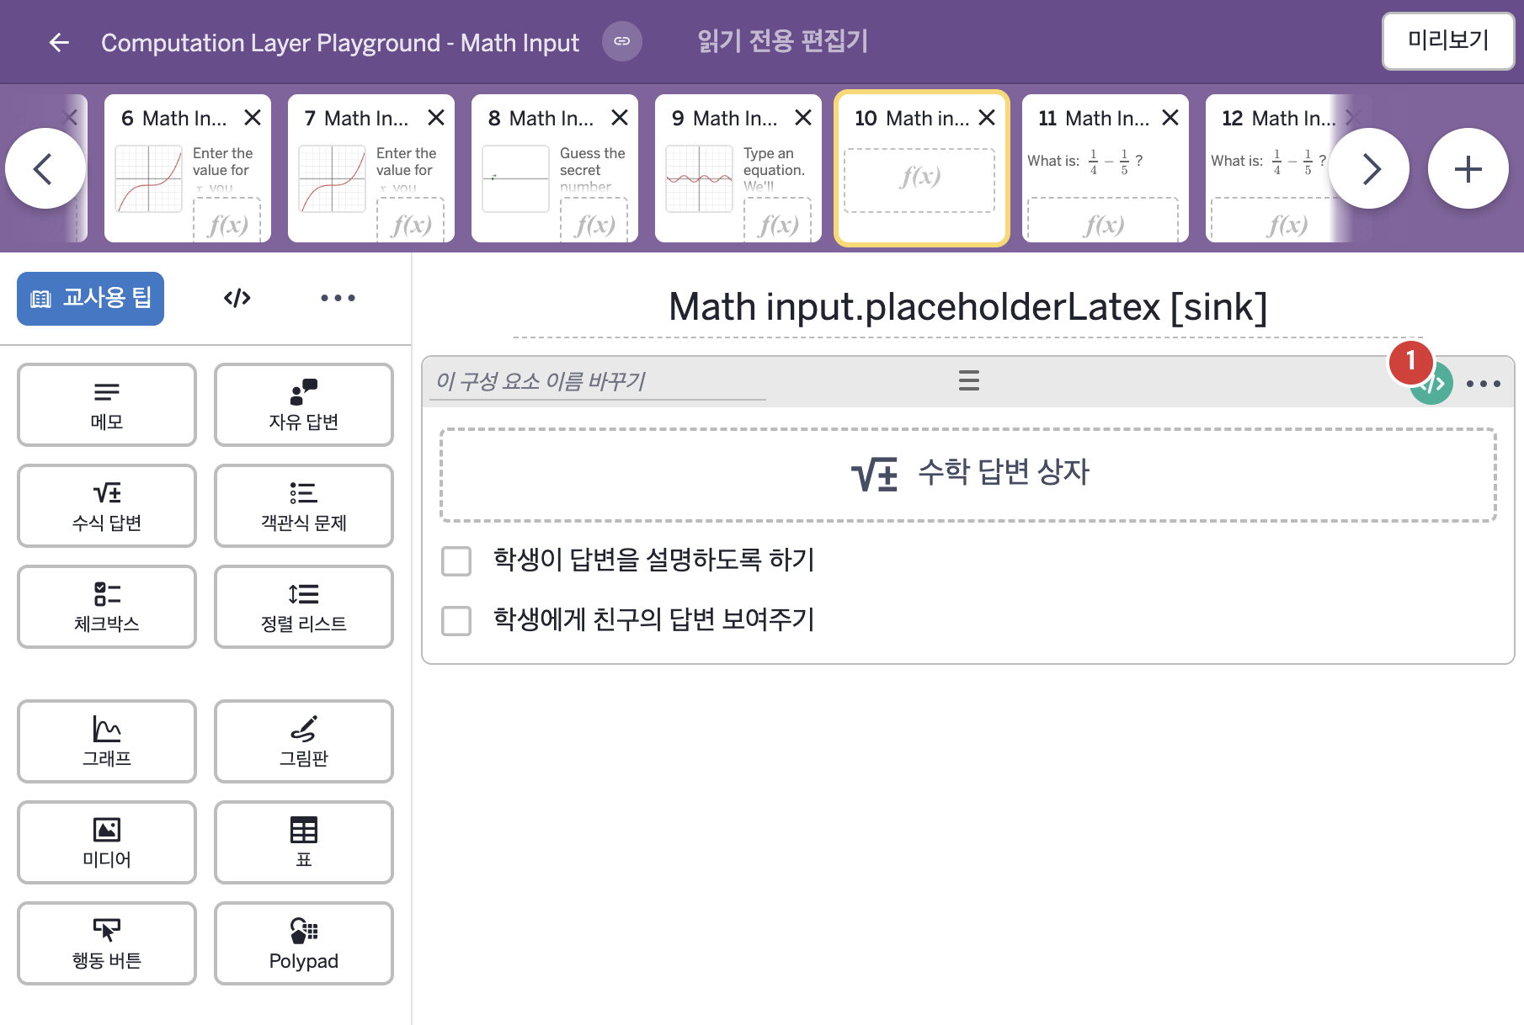
Task: Add a Polypad component
Action: coord(304,943)
